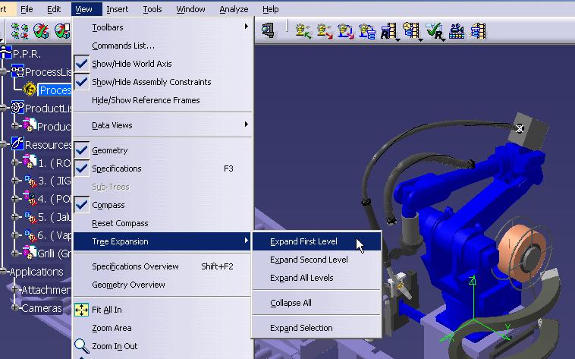Toggle the Show/Hide Assembly Constraints checkmark
The width and height of the screenshot is (575, 359).
(x=81, y=82)
